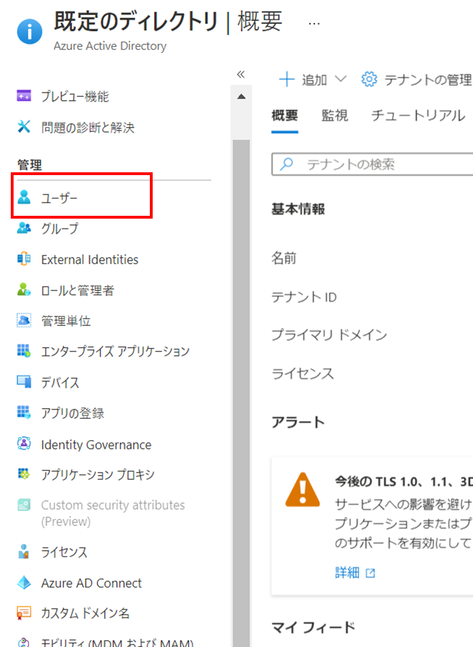Viewport: 473px width, 647px height.
Task: Click the External Identities icon
Action: (24, 258)
